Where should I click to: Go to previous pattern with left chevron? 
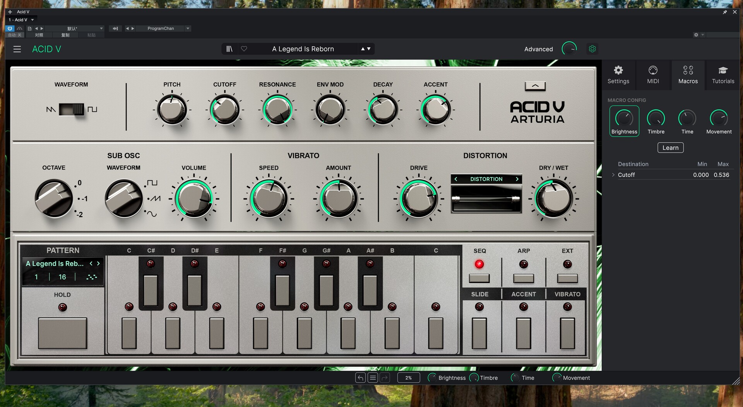pyautogui.click(x=91, y=263)
